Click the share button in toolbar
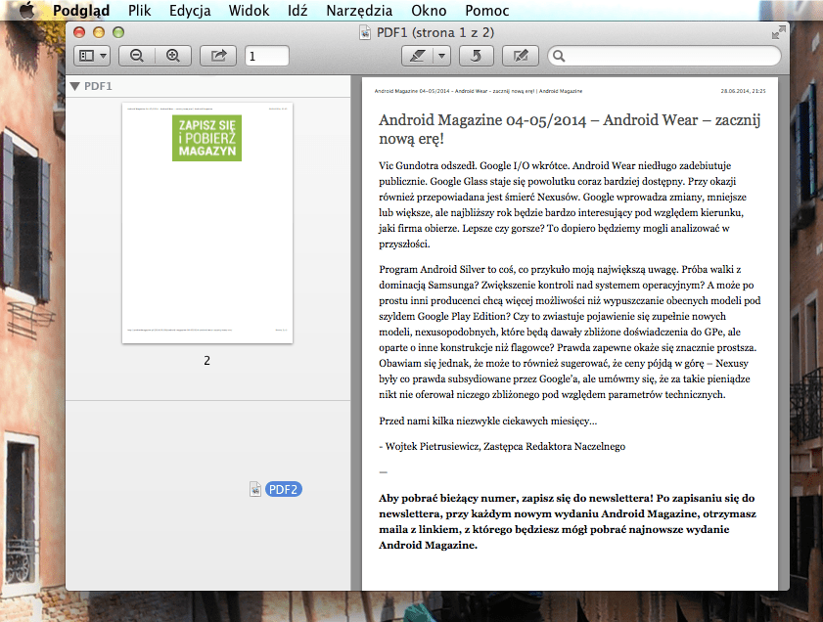The height and width of the screenshot is (622, 823). click(x=218, y=56)
